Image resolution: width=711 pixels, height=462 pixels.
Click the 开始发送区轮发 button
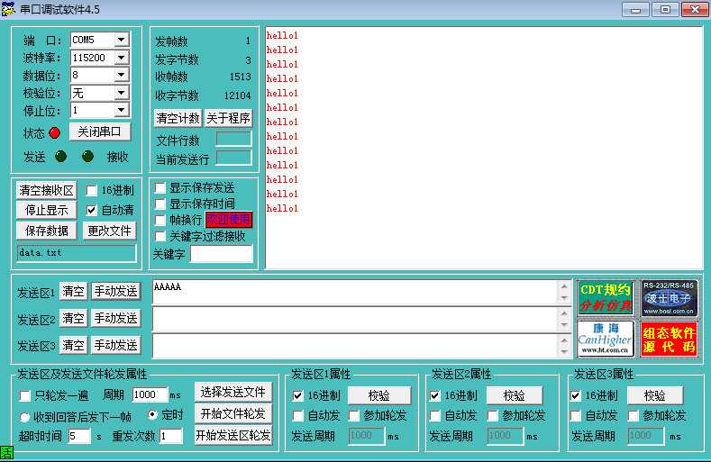[233, 435]
